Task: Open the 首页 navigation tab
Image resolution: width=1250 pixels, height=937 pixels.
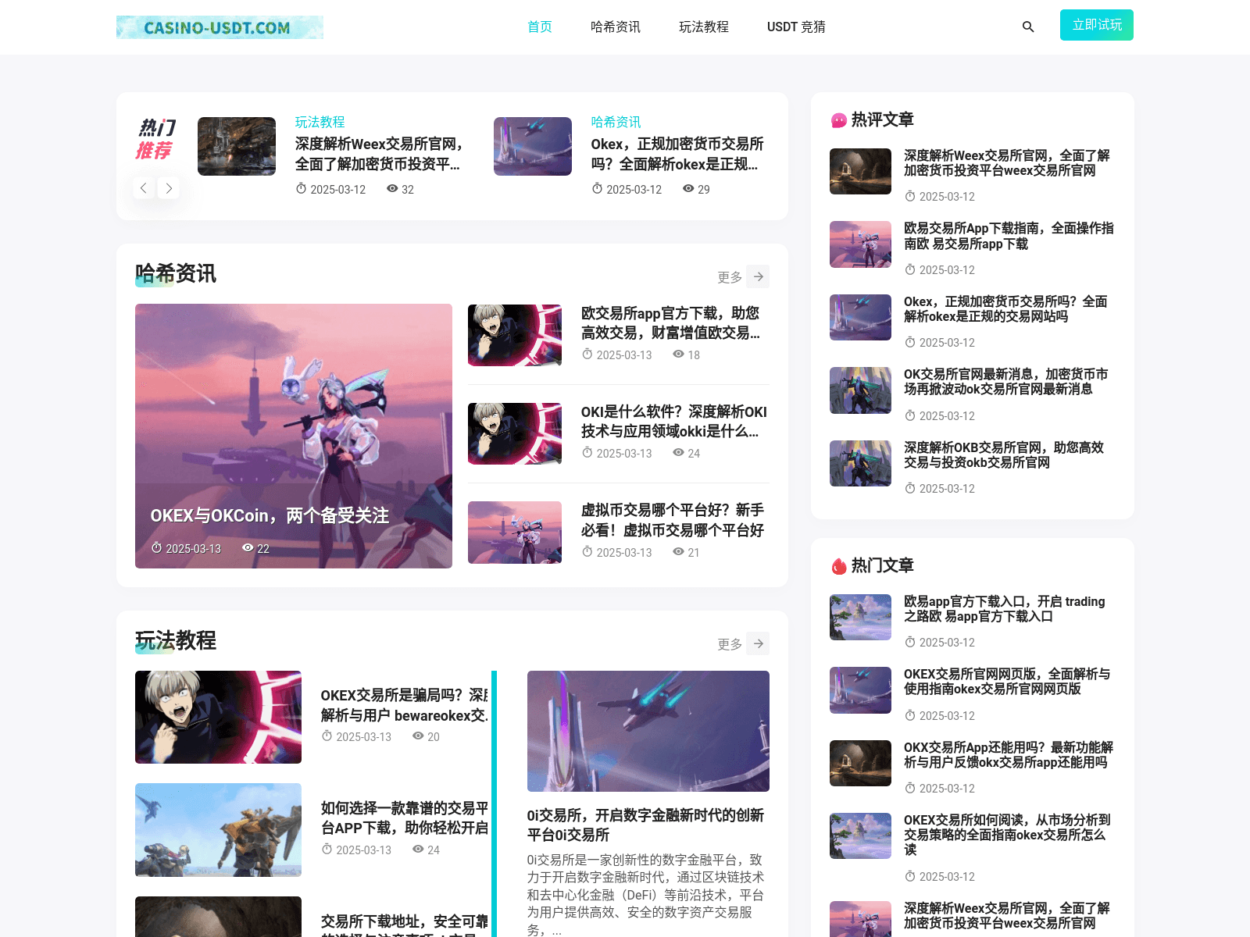Action: 540,27
